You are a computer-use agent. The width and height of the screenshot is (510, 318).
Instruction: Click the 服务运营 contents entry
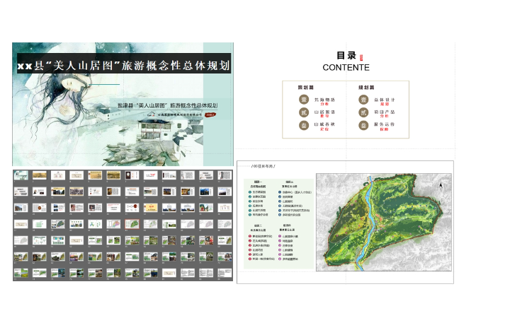point(384,124)
